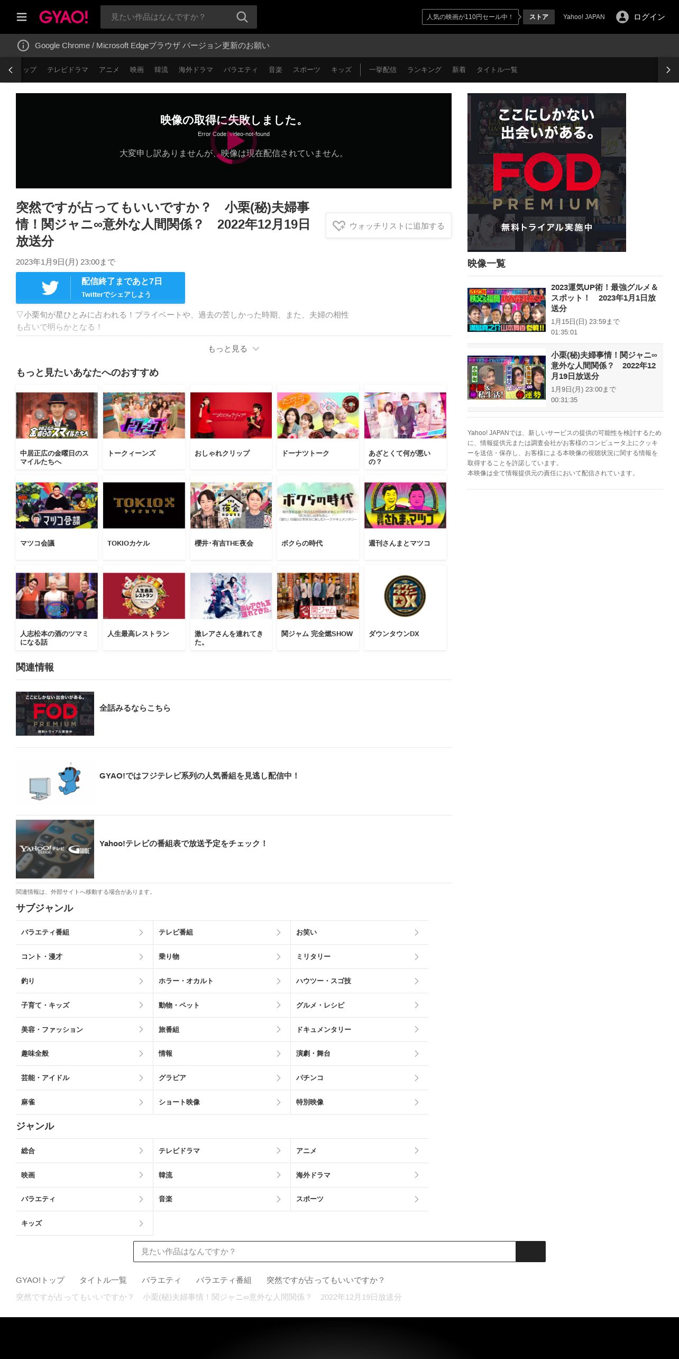Click chevron on 総合 genre

pyautogui.click(x=141, y=1150)
